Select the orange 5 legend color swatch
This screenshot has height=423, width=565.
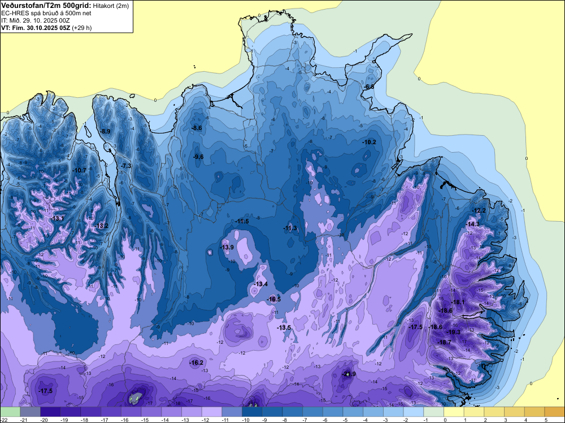(x=555, y=411)
